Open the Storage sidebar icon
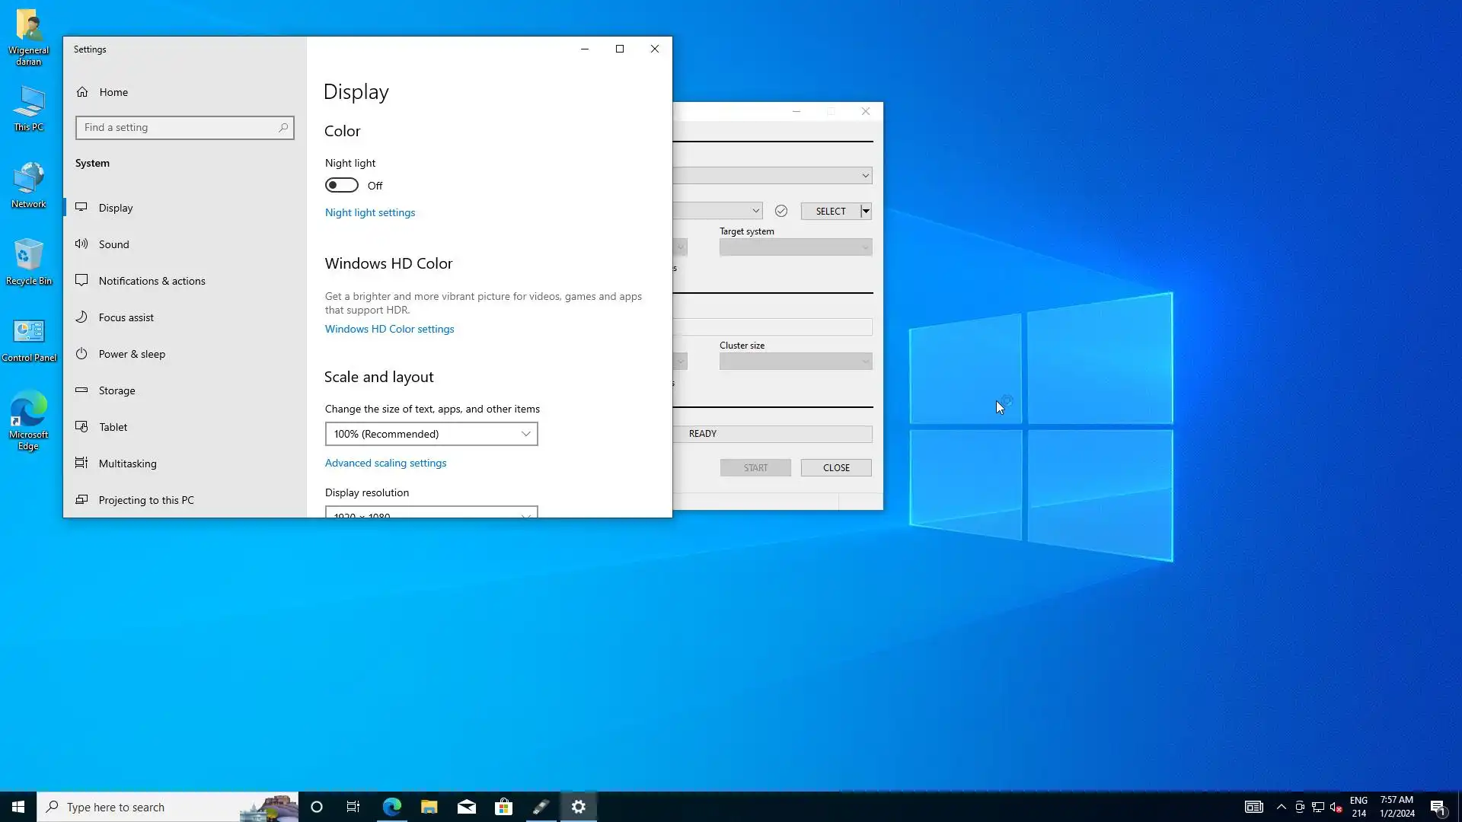Screen dimensions: 1462x822 tap(81, 390)
